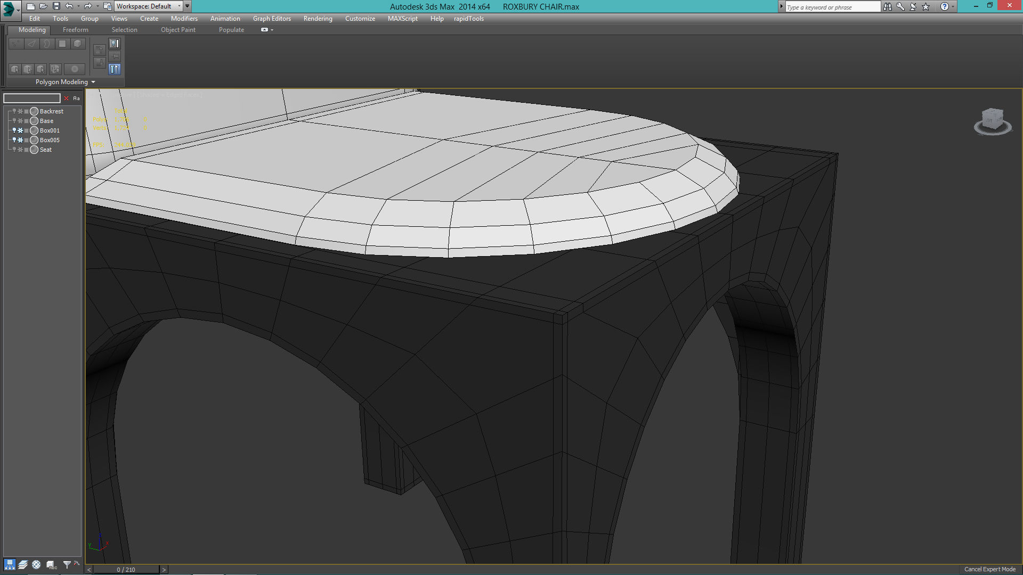
Task: Click the Redo arrow icon
Action: coord(88,6)
